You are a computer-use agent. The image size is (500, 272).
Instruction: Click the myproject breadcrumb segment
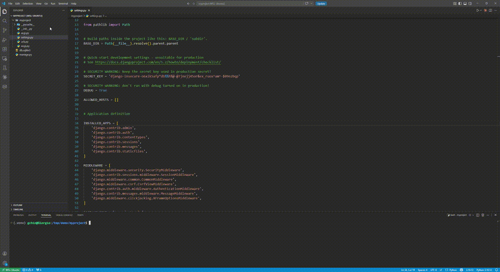point(77,15)
